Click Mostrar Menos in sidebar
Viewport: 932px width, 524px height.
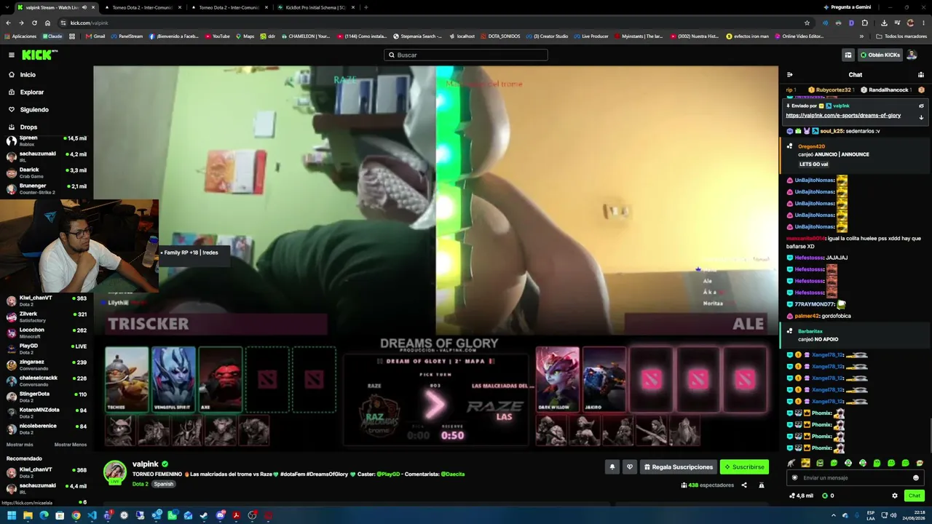71,445
